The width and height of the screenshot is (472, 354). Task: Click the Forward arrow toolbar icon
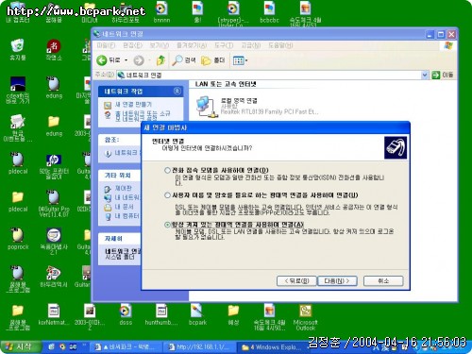[x=139, y=60]
